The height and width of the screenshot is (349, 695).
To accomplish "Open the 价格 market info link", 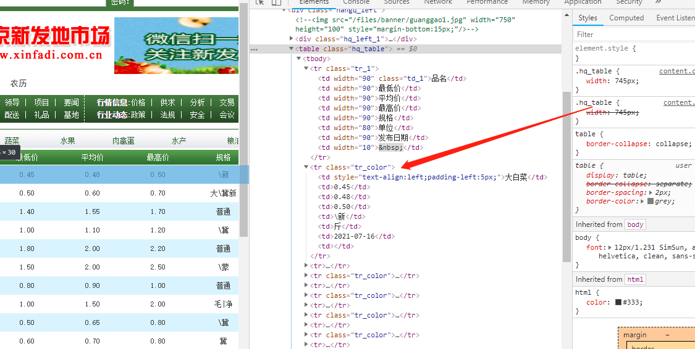I will [x=138, y=102].
